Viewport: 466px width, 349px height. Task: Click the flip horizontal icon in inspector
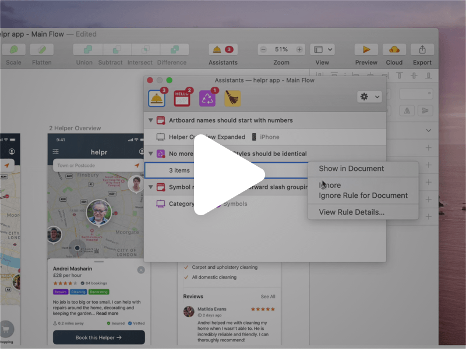407,111
